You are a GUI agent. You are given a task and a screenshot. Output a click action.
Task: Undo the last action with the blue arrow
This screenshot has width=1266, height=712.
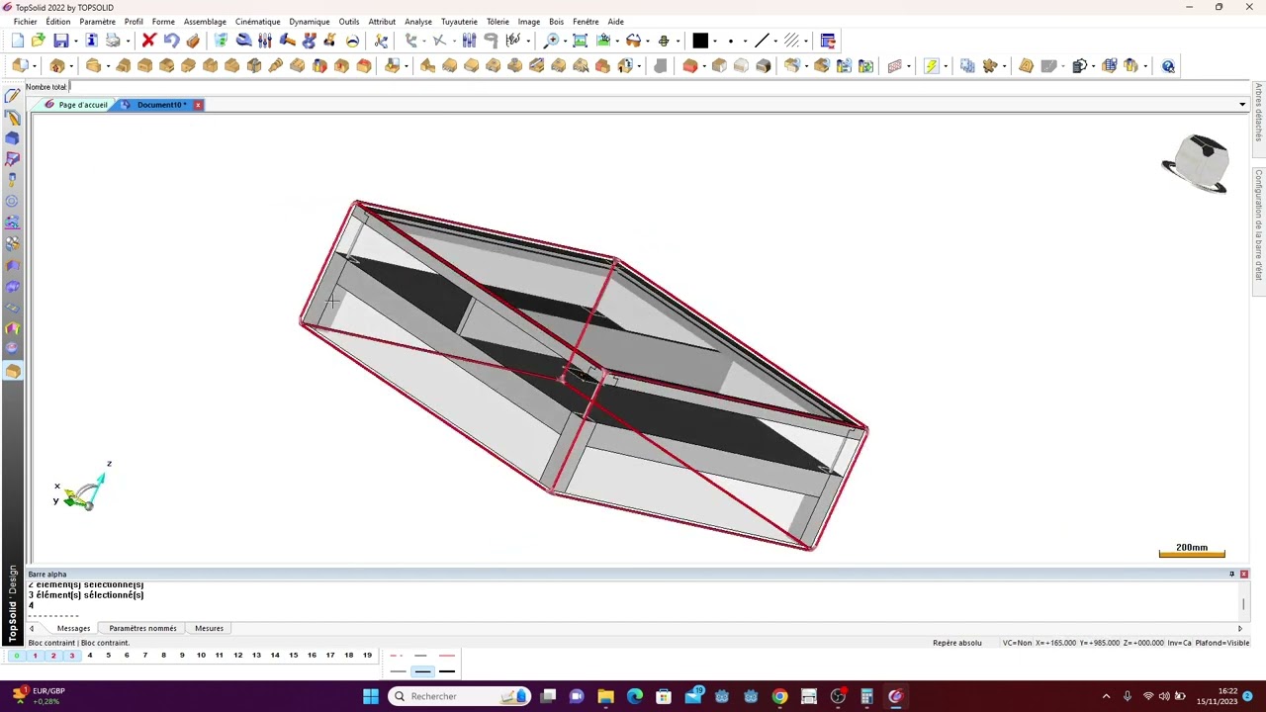pyautogui.click(x=171, y=41)
